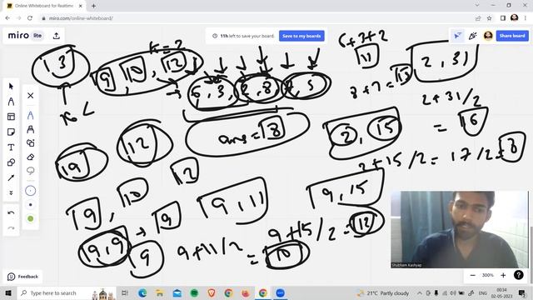
Task: Open the Templates tool
Action: click(x=11, y=117)
